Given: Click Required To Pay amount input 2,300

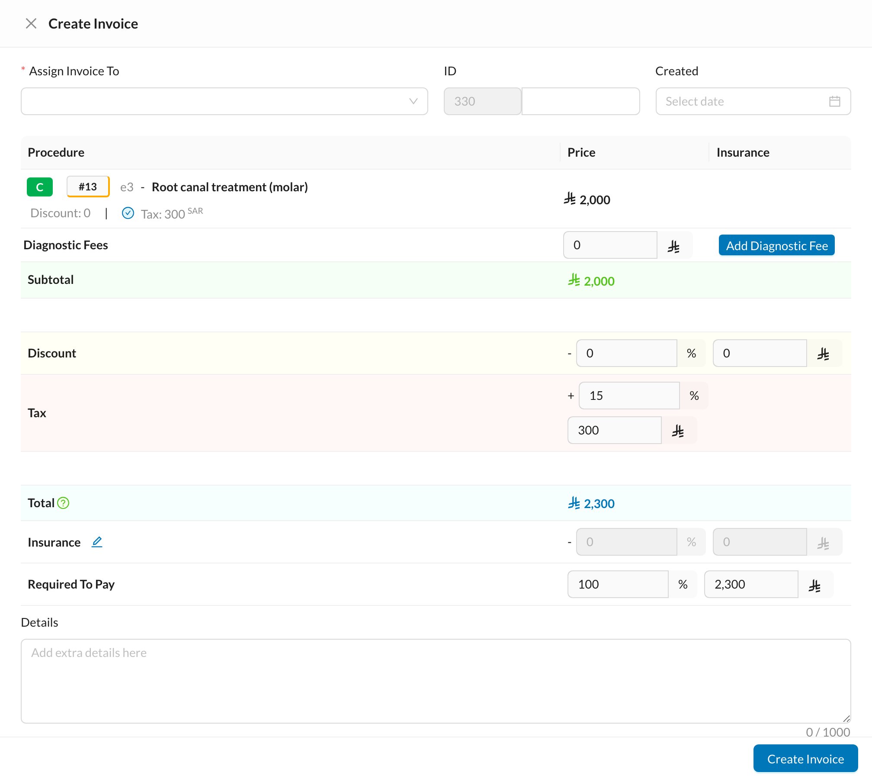Looking at the screenshot, I should pyautogui.click(x=751, y=584).
